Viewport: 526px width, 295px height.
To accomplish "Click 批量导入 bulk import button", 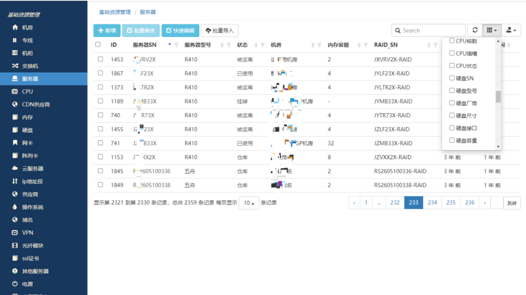I will pyautogui.click(x=219, y=31).
